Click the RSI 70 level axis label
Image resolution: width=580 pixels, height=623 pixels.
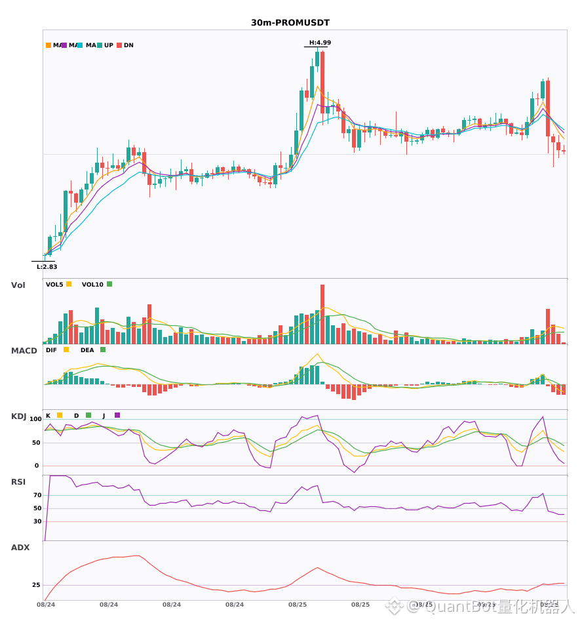pos(37,495)
